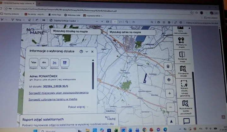
Task: Click Edytuj za pomocą programu Acrobat
Action: (202, 23)
